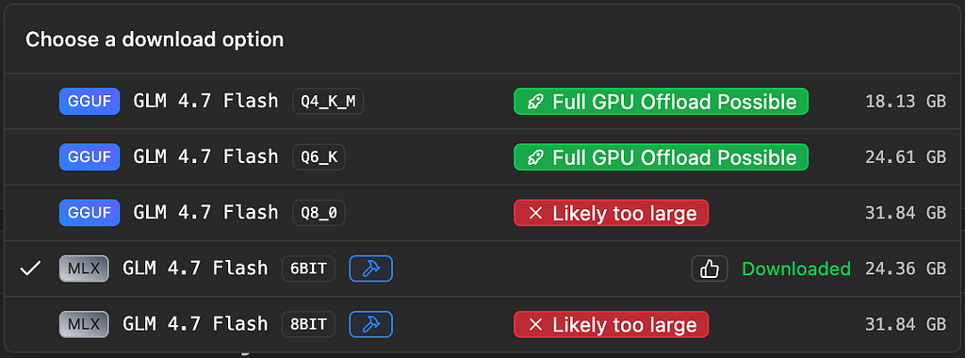Choose the GLM 4.7 Flash MLX 8BIT option
Viewport: 965px width, 358px height.
482,324
